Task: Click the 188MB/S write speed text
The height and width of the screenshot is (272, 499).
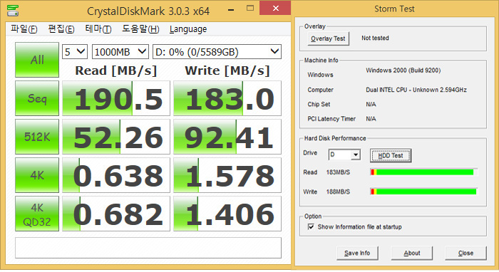Action: pos(338,192)
